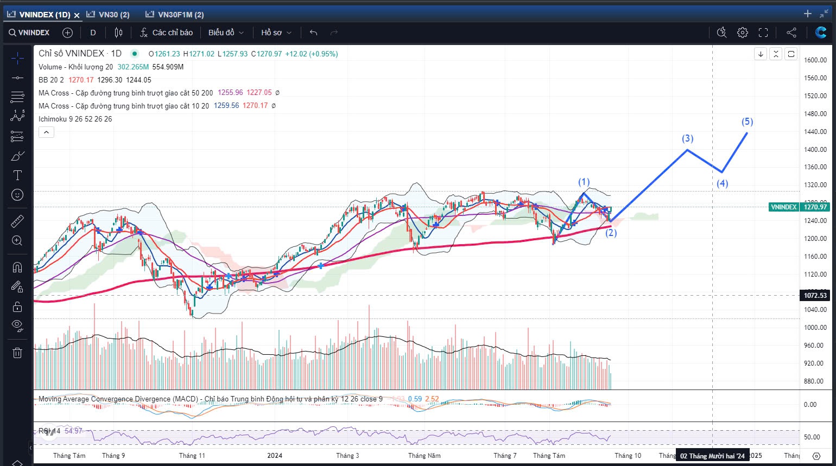Toggle stay-in-drawing-mode pencil lock
The height and width of the screenshot is (466, 836).
point(17,286)
